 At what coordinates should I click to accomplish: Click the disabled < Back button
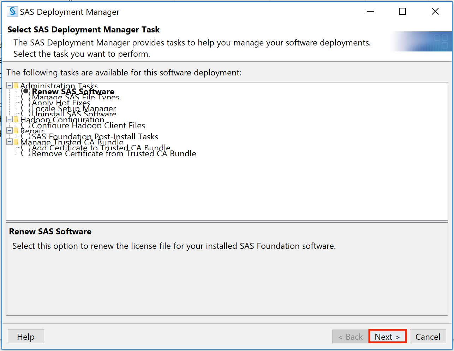(x=350, y=336)
